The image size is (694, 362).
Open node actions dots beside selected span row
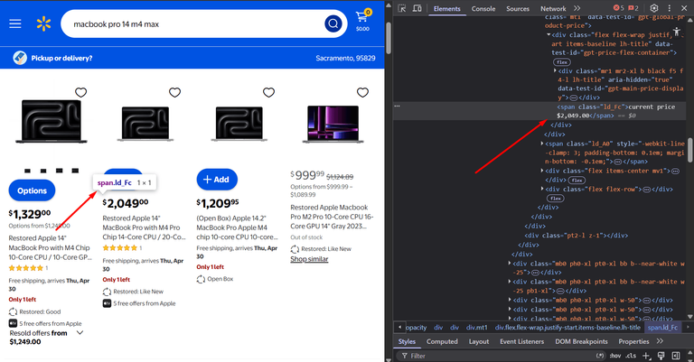pyautogui.click(x=397, y=107)
